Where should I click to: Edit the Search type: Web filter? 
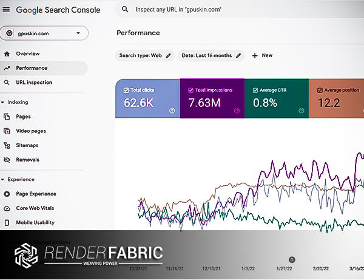(x=145, y=55)
